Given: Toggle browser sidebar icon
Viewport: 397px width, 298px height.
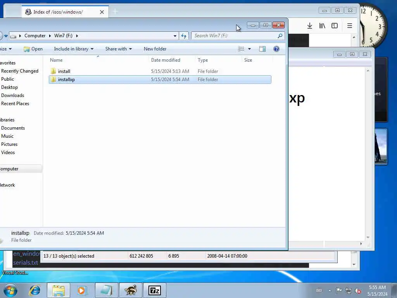Looking at the screenshot, I should tap(335, 26).
